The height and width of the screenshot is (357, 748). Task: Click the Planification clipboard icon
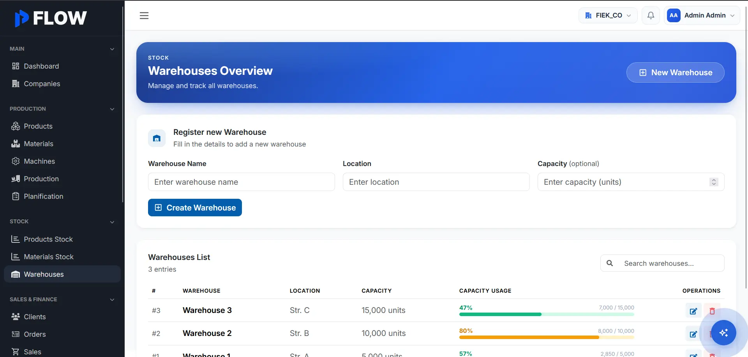point(16,196)
